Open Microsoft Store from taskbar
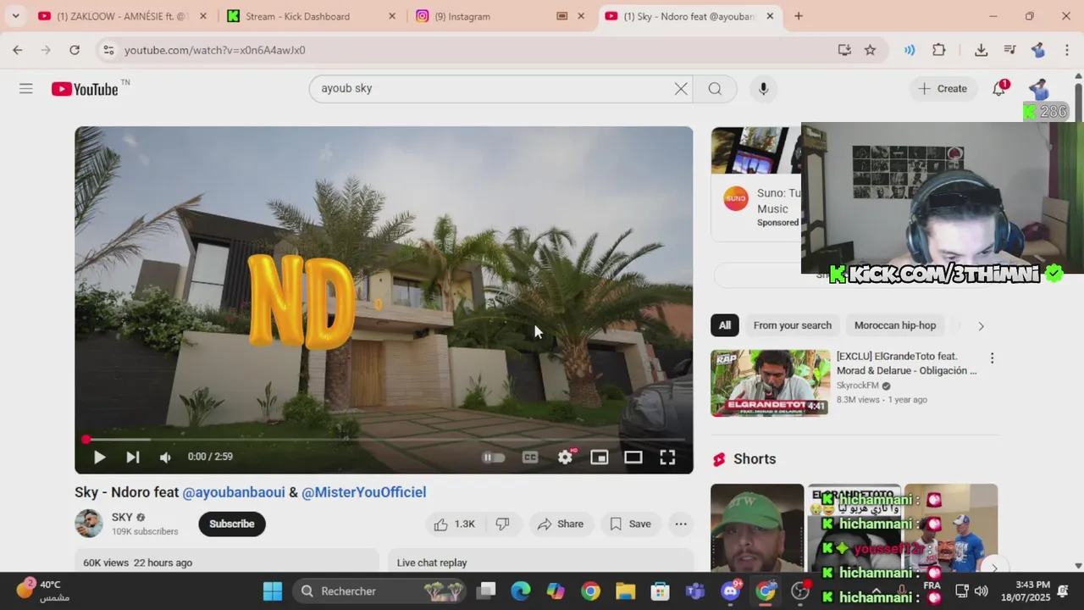The width and height of the screenshot is (1084, 610). point(660,591)
